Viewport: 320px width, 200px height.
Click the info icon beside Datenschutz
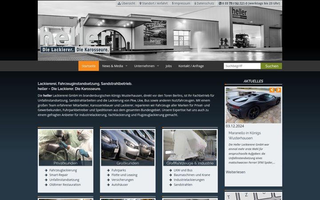tap(195, 3)
